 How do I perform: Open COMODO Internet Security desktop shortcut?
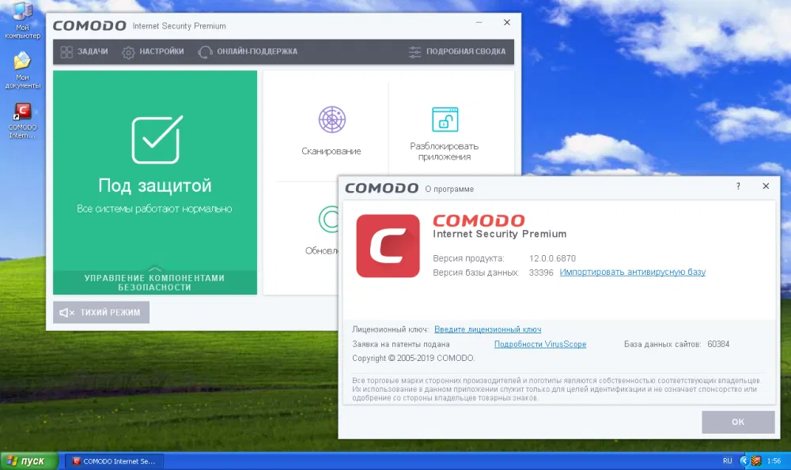point(22,120)
